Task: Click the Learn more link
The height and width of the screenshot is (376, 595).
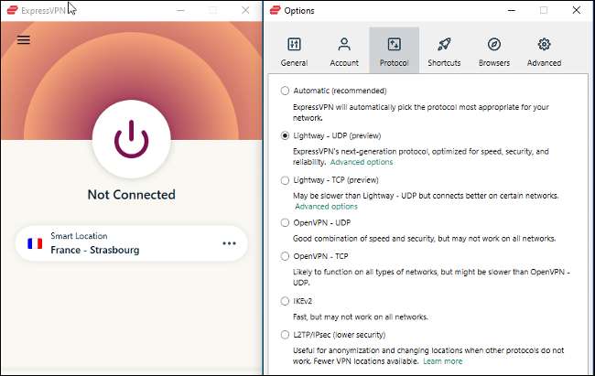Action: point(443,361)
